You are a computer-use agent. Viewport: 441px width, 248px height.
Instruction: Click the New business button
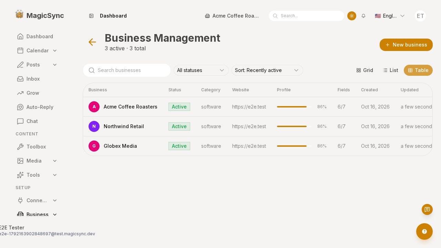coord(406,45)
